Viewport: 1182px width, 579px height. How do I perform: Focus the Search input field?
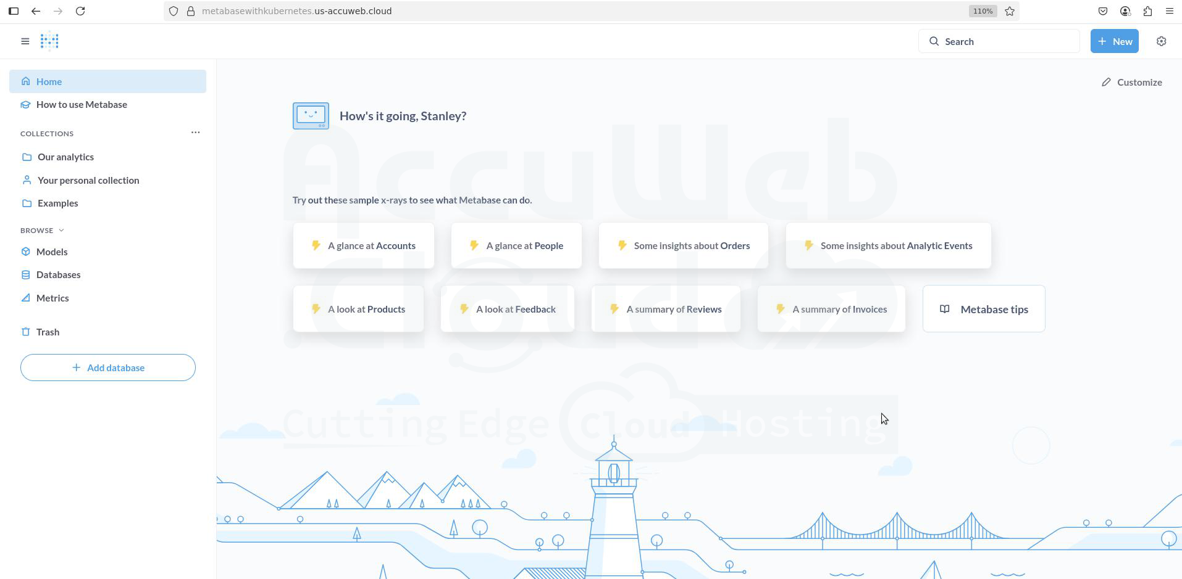tap(999, 41)
